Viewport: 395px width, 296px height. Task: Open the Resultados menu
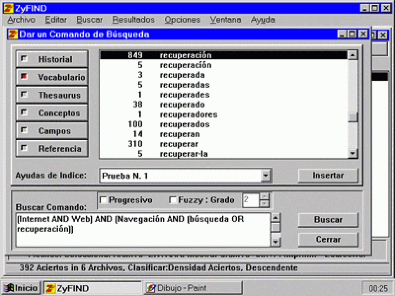click(133, 20)
